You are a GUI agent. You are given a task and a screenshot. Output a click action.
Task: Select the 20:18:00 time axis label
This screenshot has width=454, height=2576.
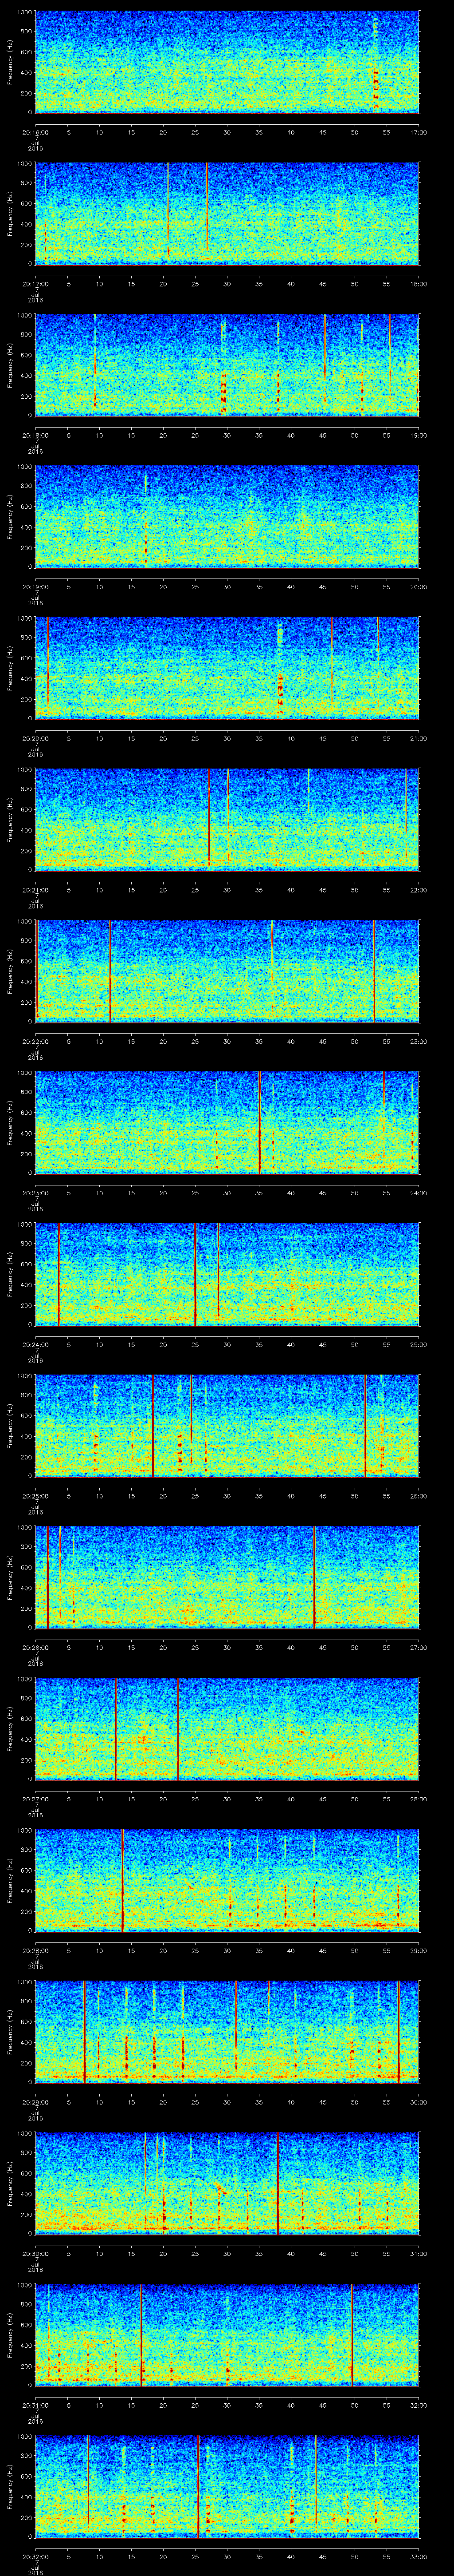pos(36,434)
